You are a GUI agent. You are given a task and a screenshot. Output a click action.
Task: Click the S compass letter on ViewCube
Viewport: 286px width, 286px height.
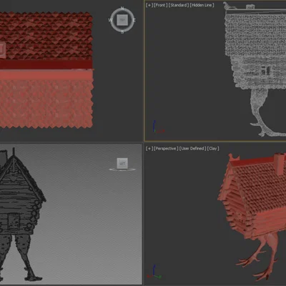tap(122, 31)
